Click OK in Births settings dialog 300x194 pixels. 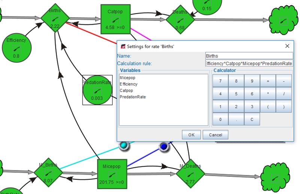point(191,135)
